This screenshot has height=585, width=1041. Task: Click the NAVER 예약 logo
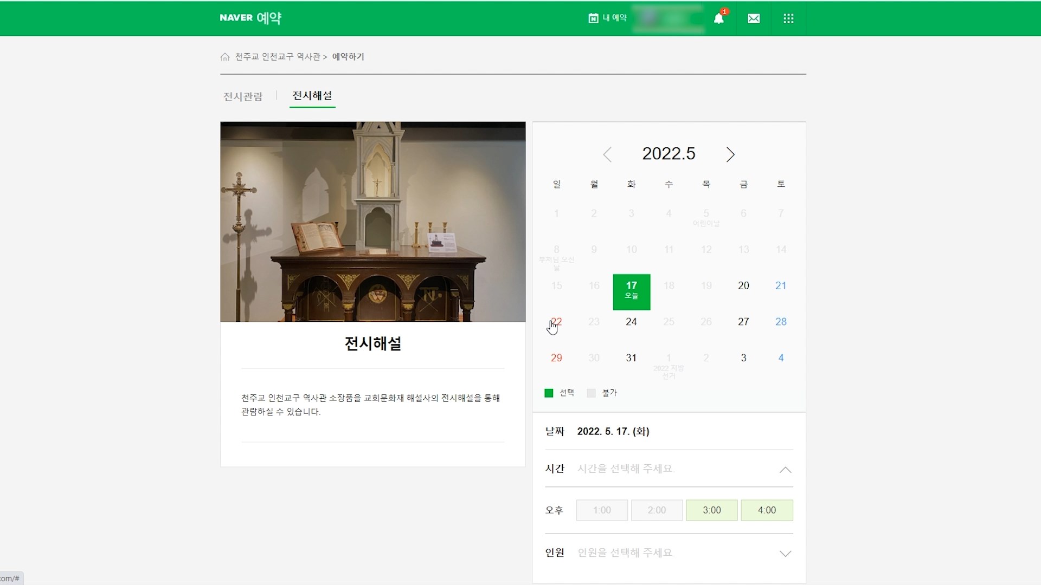click(250, 18)
